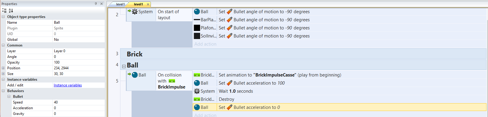Click the System gear icon on Wait action
The width and height of the screenshot is (488, 117).
(x=197, y=91)
